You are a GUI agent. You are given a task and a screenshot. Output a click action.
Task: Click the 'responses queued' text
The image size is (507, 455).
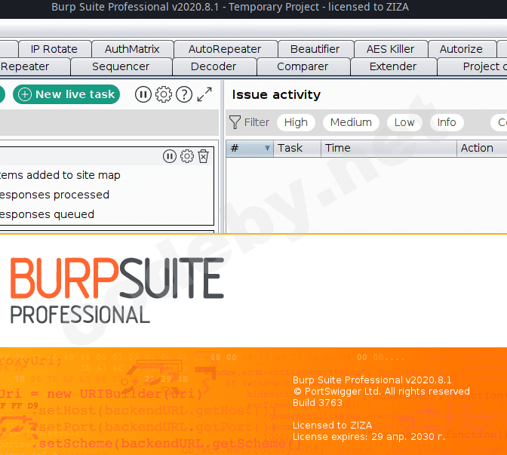click(48, 214)
